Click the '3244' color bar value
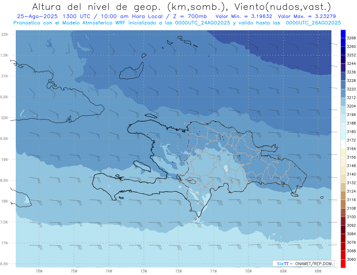 (352, 63)
